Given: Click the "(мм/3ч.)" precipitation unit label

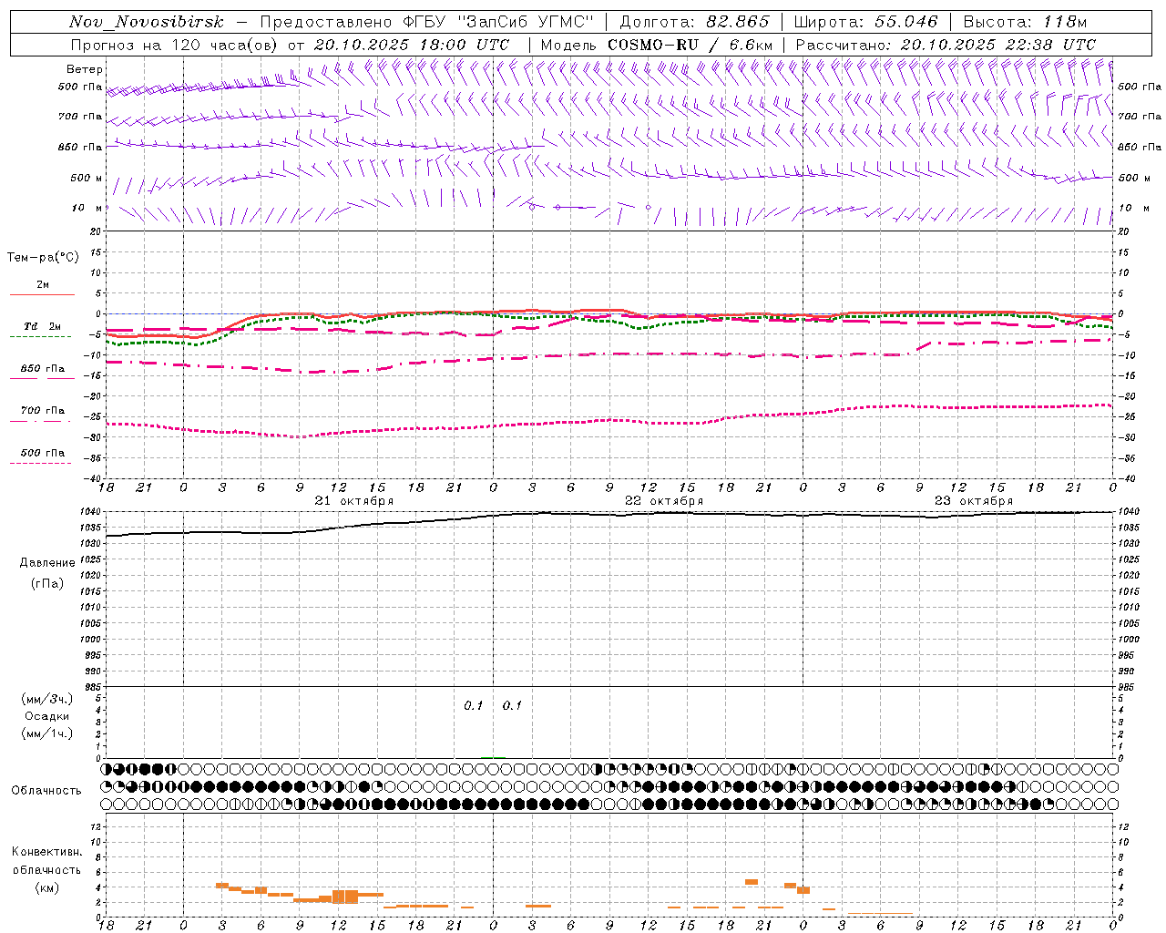Looking at the screenshot, I should [47, 699].
